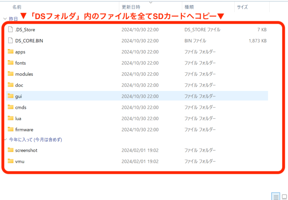Collapse the 昨日 group

[4, 18]
